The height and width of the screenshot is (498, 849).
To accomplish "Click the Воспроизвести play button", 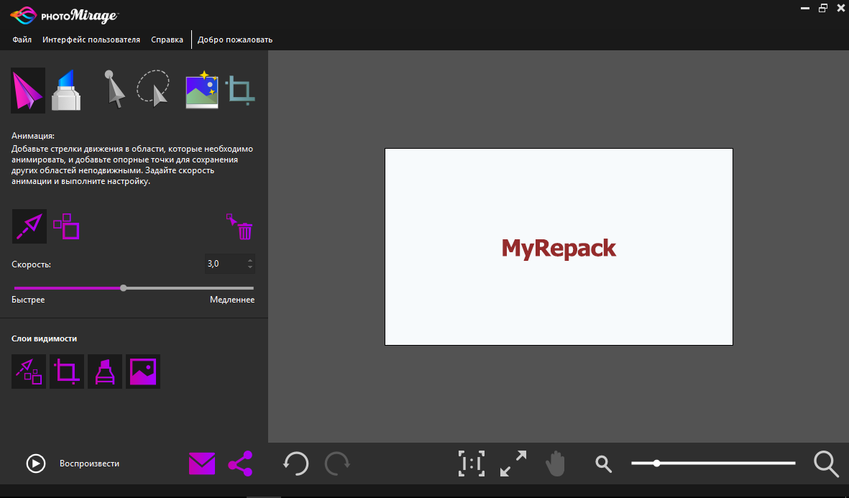I will [x=36, y=464].
